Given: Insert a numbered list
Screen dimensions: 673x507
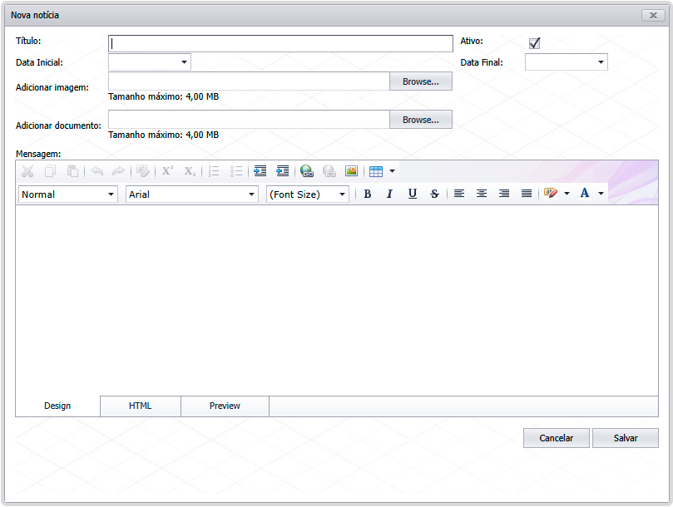Looking at the screenshot, I should coord(214,171).
